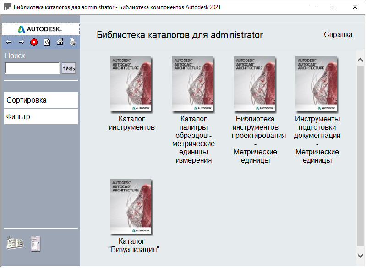Click the Начать search button
This screenshot has width=366, height=268.
(69, 68)
